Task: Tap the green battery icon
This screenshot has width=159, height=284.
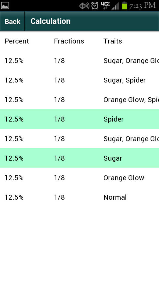Action: (x=124, y=6)
